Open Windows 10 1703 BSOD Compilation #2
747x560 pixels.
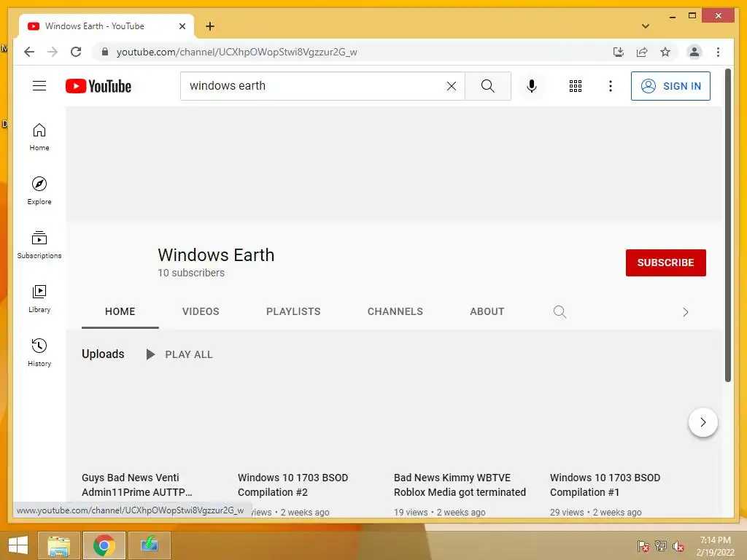[293, 485]
